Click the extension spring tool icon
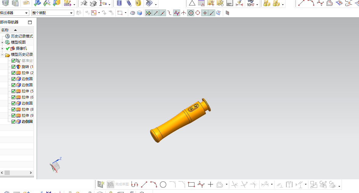This screenshot has width=359, height=193. 129,3
